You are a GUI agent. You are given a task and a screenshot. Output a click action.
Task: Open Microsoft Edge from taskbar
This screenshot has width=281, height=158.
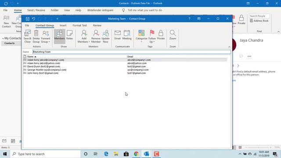(106, 154)
